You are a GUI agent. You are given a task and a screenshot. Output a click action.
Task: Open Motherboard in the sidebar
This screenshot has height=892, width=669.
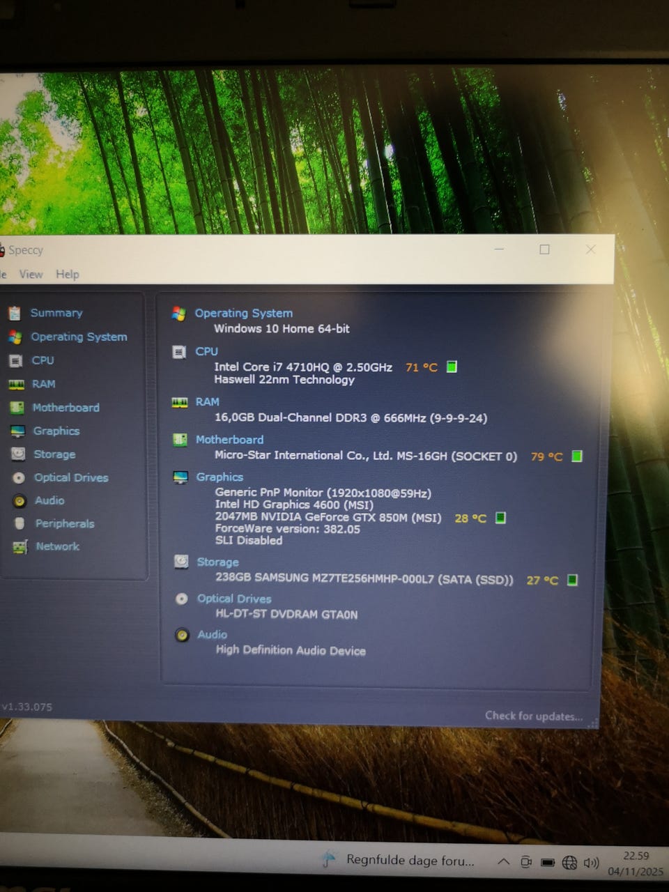pos(66,408)
